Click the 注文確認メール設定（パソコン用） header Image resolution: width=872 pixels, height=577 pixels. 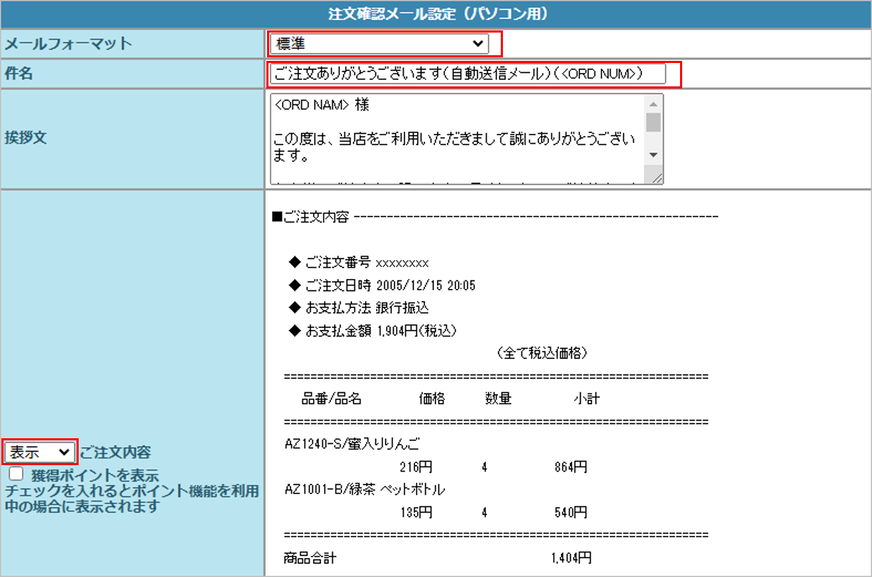point(437,14)
